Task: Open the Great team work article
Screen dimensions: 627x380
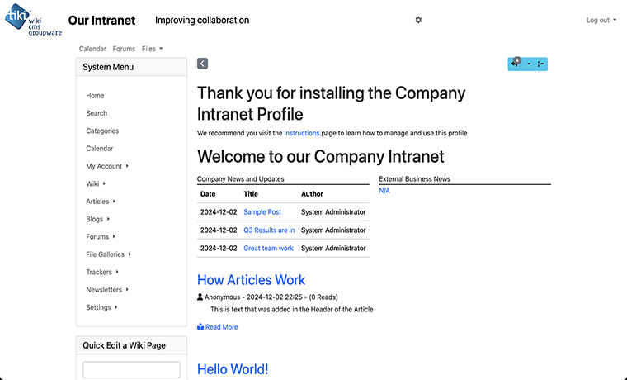Action: tap(268, 248)
